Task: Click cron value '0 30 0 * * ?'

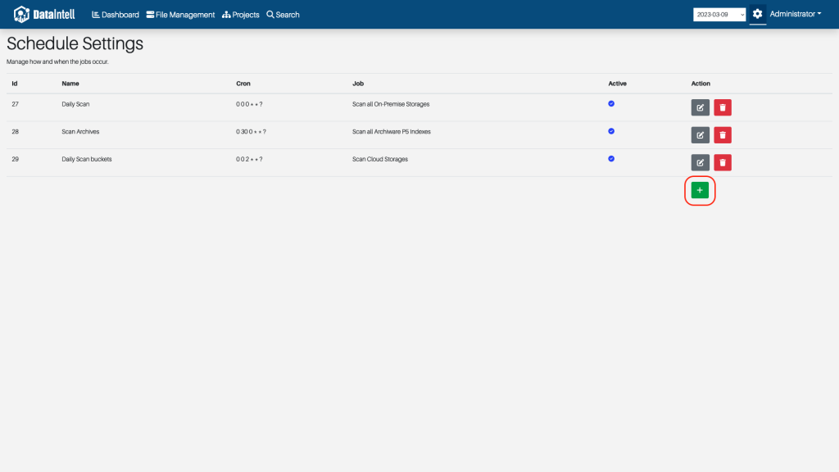Action: pos(251,132)
